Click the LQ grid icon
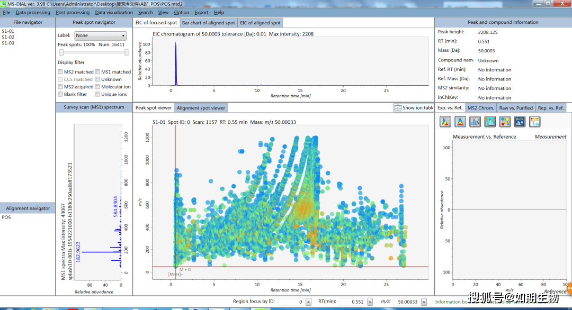This screenshot has width=572, height=310. (x=534, y=122)
